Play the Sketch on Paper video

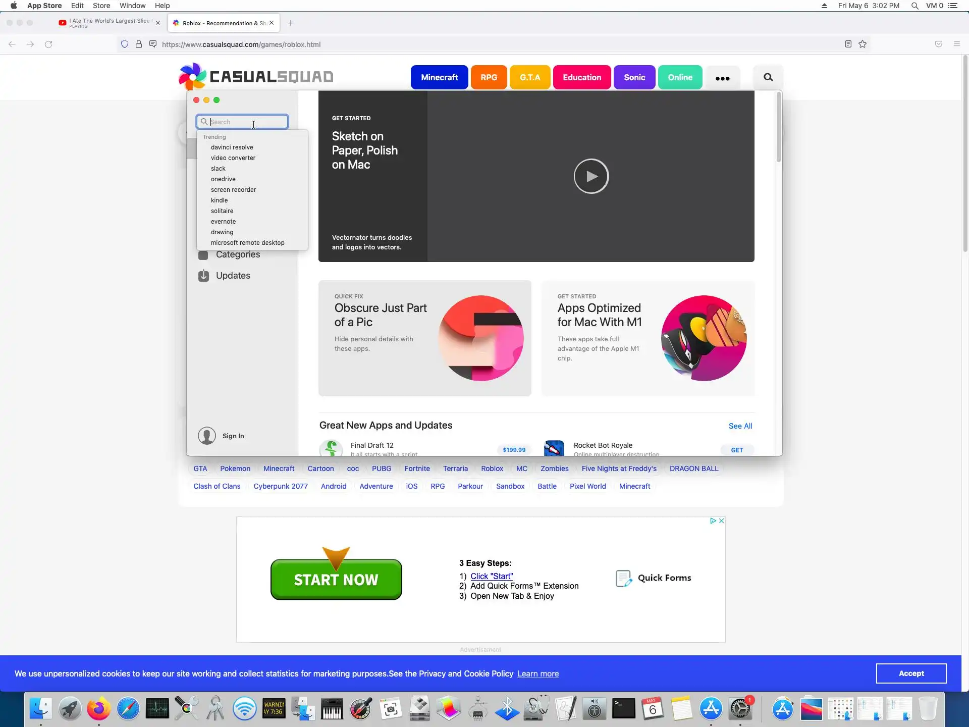[591, 176]
